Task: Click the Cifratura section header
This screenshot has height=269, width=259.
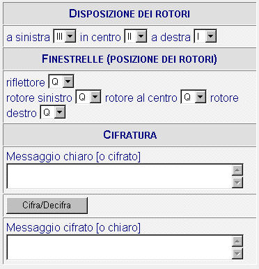Action: [130, 134]
